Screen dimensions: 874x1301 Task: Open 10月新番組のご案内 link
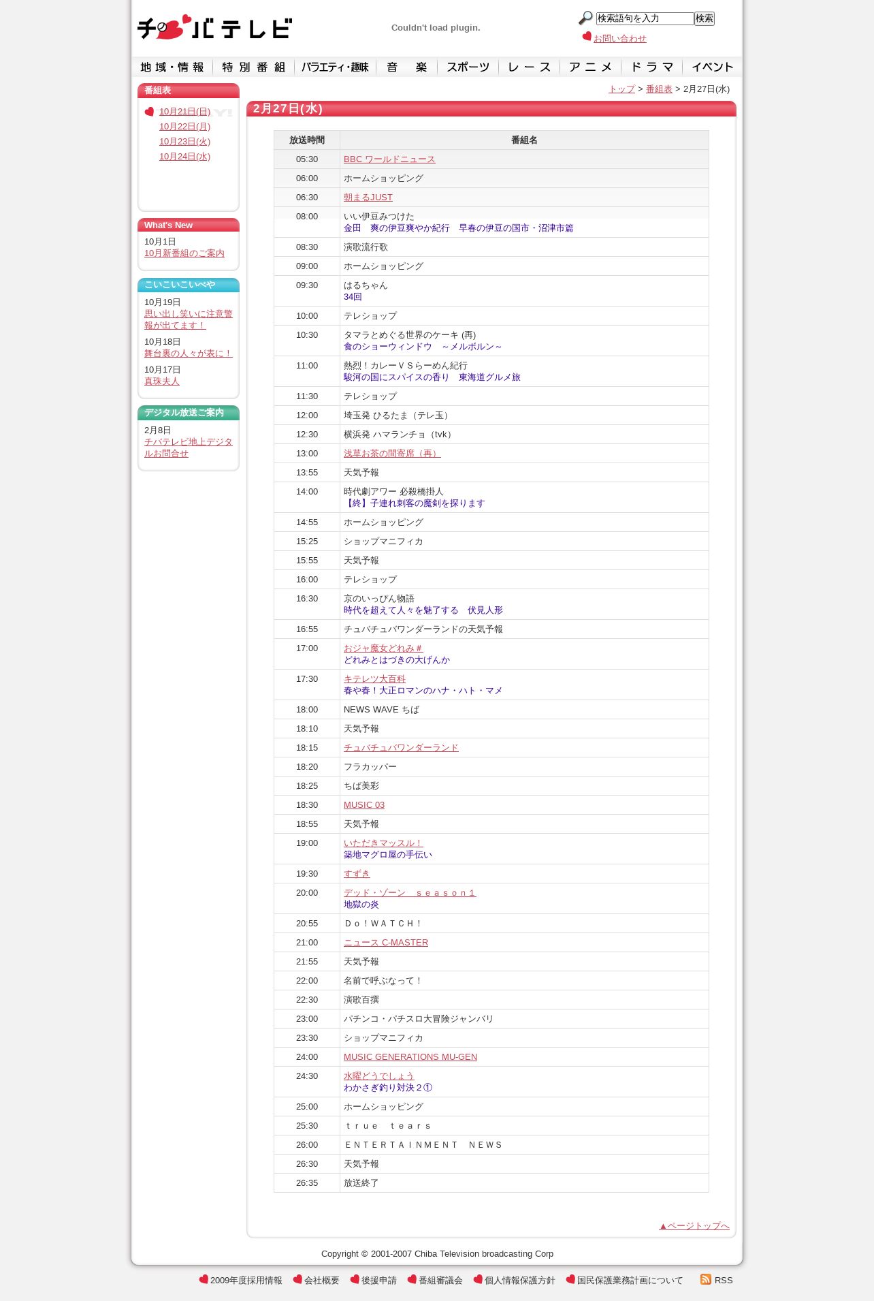(184, 253)
